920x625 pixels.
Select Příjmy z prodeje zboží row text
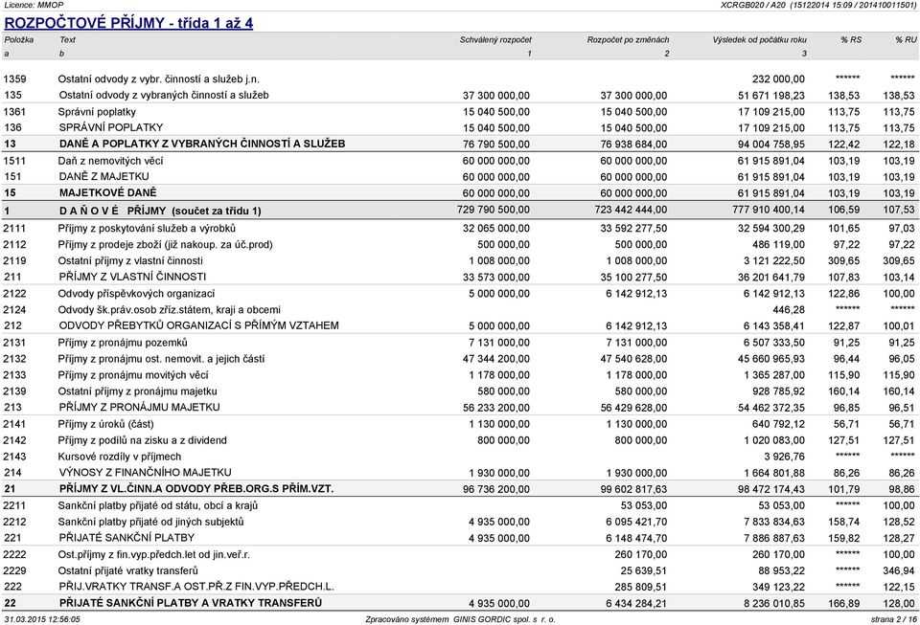click(165, 245)
